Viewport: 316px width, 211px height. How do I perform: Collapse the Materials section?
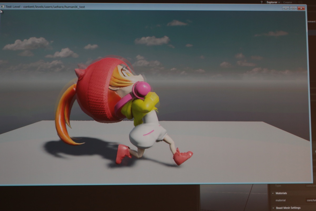[273, 193]
